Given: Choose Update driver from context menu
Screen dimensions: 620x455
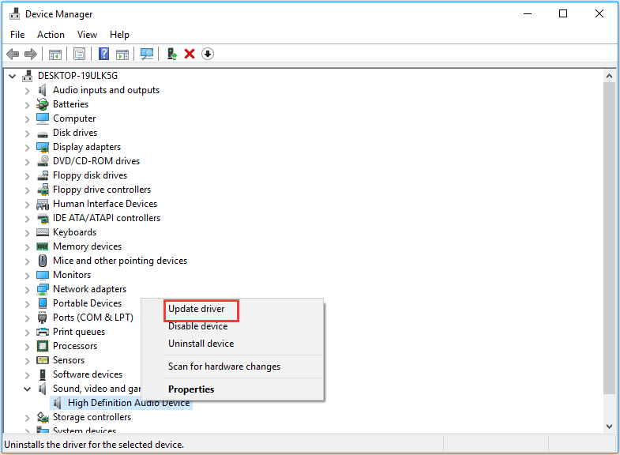Looking at the screenshot, I should [231, 309].
